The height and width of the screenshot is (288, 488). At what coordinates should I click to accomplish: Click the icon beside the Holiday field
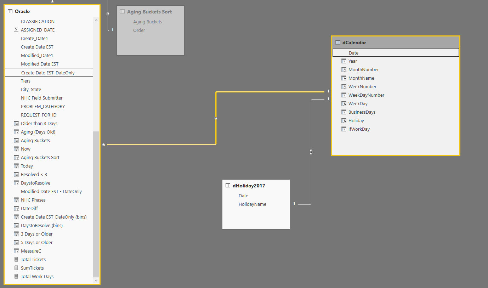coord(344,121)
